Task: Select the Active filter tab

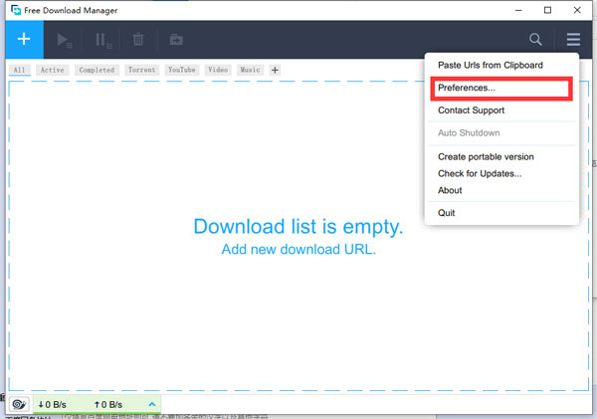Action: 53,70
